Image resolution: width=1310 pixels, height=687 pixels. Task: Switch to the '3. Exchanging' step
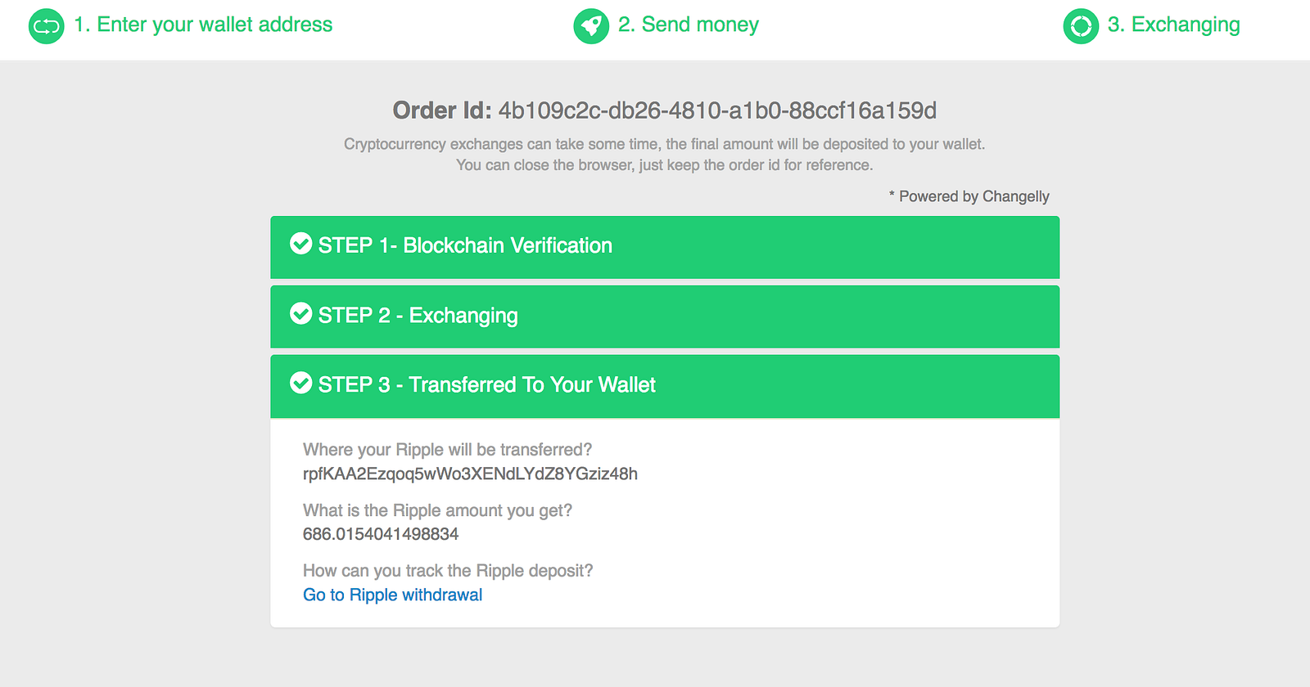(x=1173, y=25)
